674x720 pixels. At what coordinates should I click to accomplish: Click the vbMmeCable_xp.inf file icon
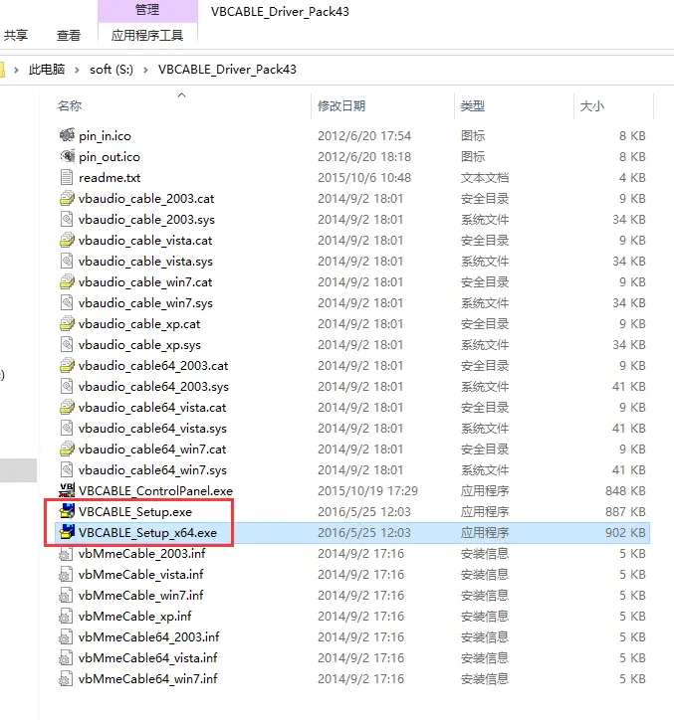(x=66, y=617)
